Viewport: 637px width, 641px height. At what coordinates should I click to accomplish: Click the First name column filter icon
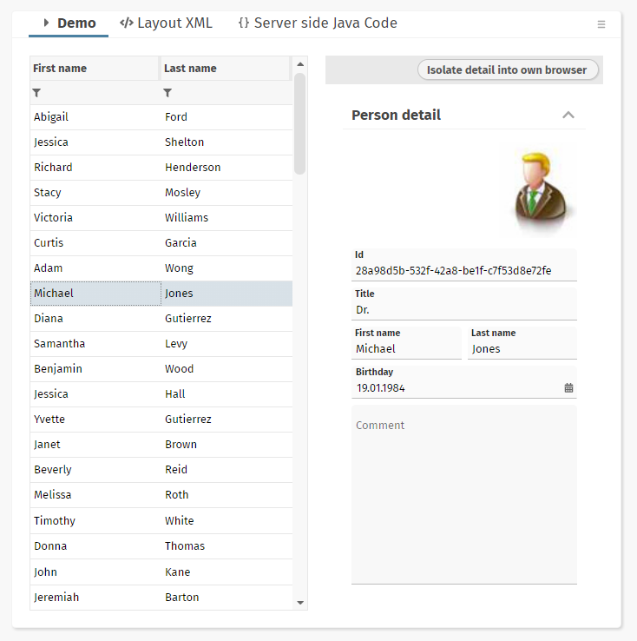click(x=36, y=92)
